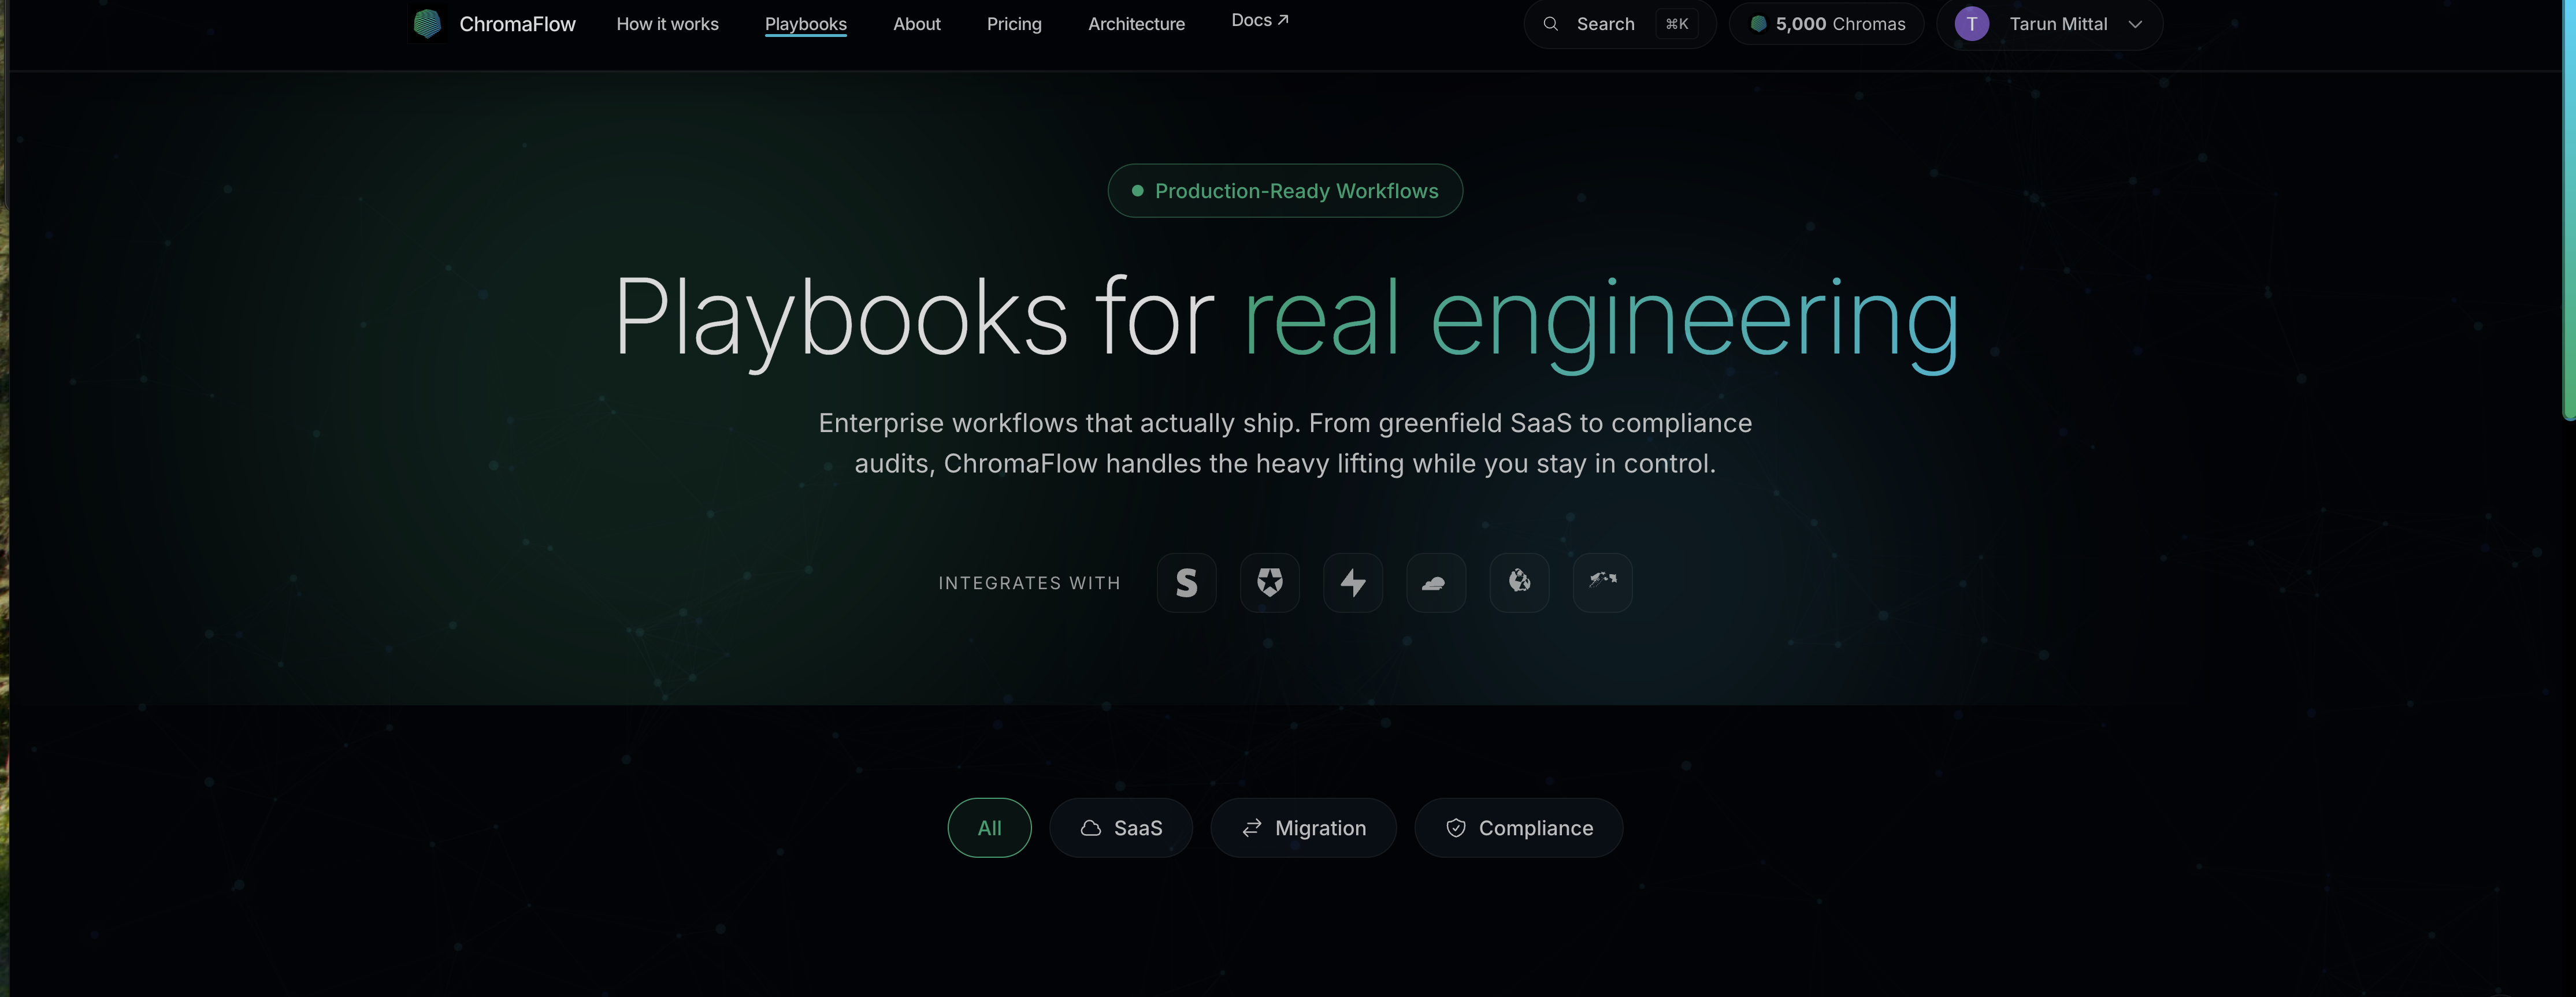The width and height of the screenshot is (2576, 997).
Task: Select the All filter pill
Action: [x=988, y=827]
